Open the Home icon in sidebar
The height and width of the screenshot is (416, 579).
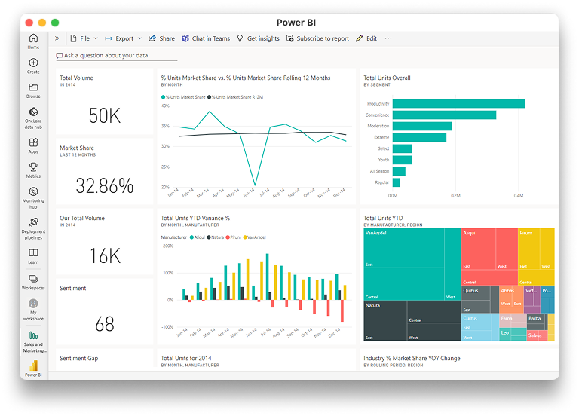(x=33, y=38)
